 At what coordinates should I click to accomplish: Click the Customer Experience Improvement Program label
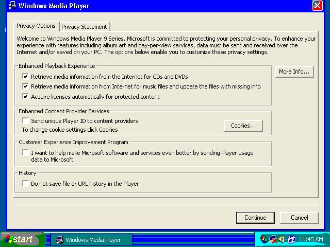(73, 142)
